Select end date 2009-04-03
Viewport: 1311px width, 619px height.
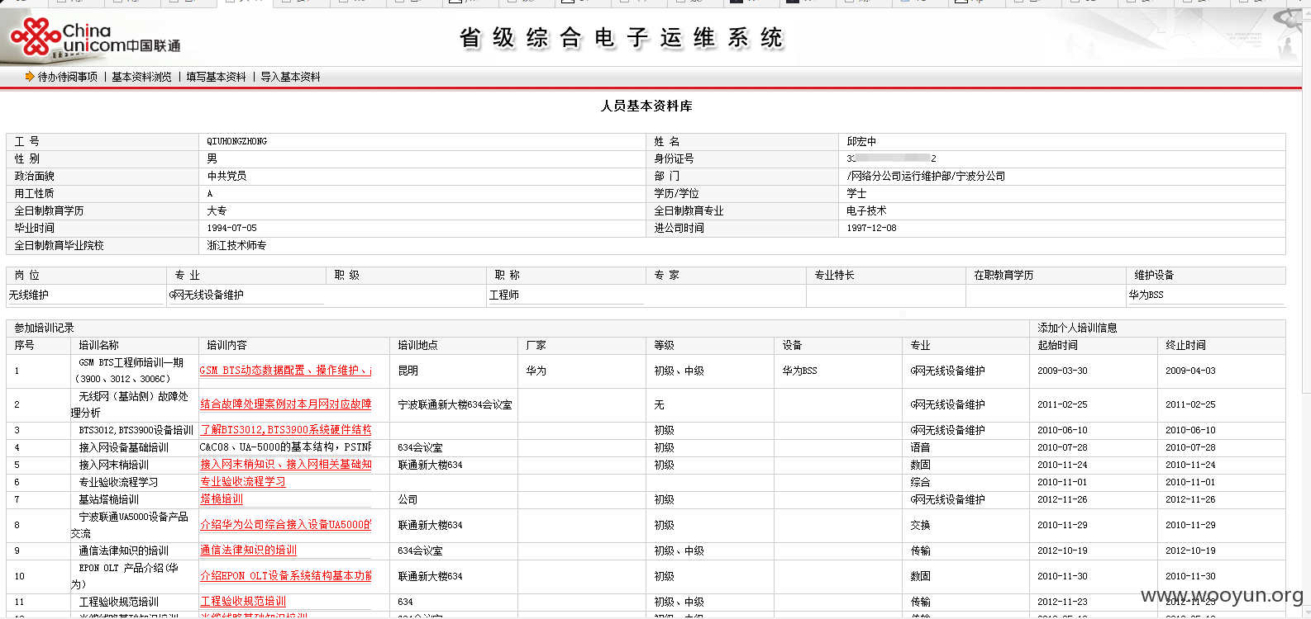pyautogui.click(x=1190, y=371)
